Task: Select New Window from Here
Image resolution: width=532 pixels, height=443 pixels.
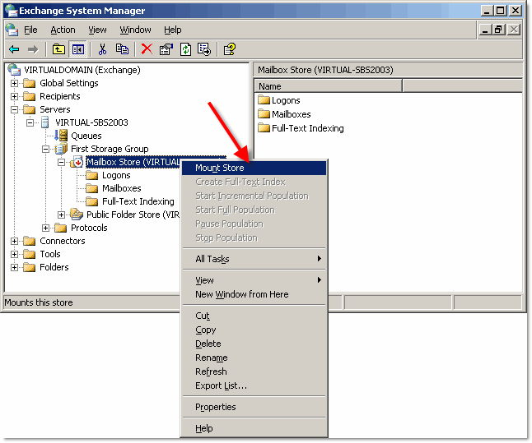Action: pyautogui.click(x=254, y=294)
